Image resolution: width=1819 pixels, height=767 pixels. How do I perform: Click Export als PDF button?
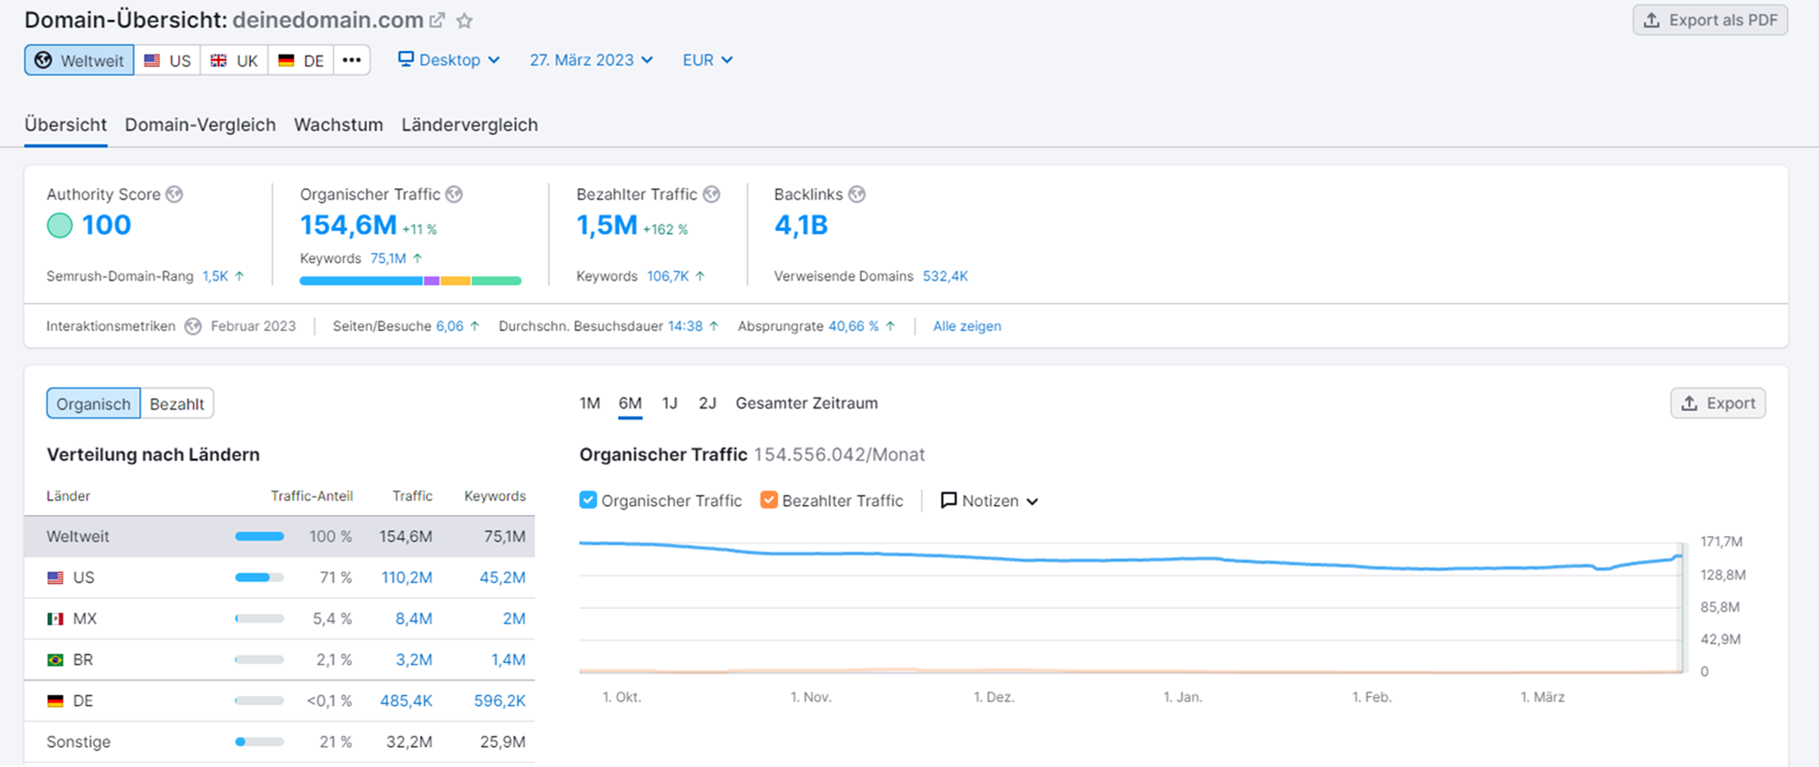point(1710,20)
